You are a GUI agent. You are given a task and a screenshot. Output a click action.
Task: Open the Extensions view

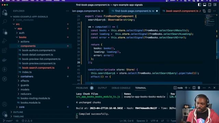tap(4, 50)
